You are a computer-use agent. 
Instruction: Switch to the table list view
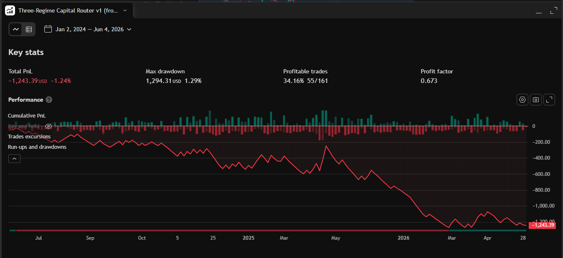click(x=29, y=29)
